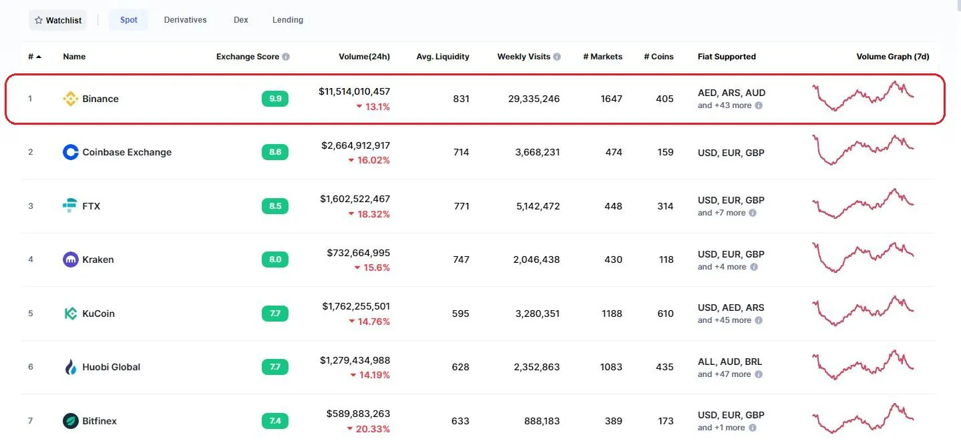961x445 pixels.
Task: Open the Coinbase Exchange link
Action: [x=127, y=152]
